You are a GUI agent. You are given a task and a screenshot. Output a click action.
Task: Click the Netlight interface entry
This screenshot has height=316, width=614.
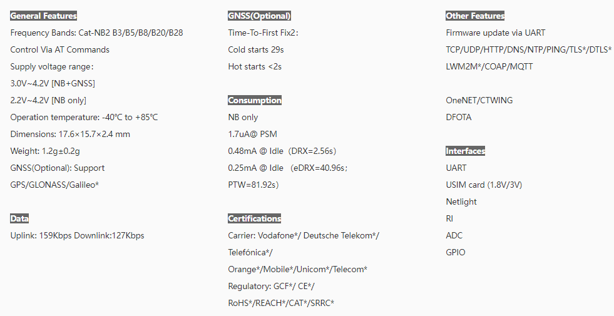click(x=461, y=201)
